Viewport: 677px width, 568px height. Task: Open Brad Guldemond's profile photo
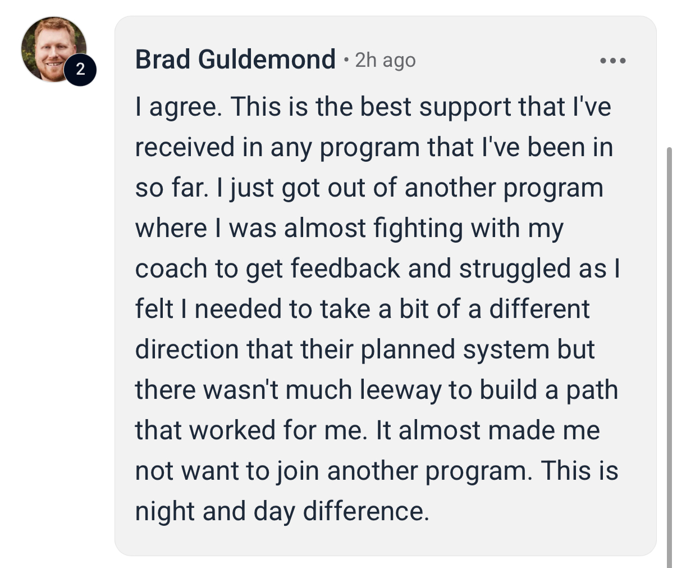[54, 49]
